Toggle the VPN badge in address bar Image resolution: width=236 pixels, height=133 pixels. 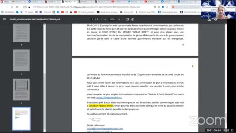(x=25, y=7)
